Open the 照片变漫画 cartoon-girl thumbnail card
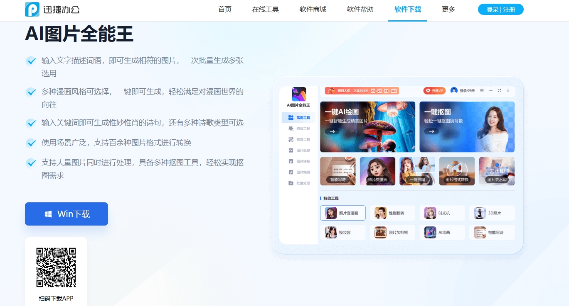This screenshot has height=306, width=569. 377,171
